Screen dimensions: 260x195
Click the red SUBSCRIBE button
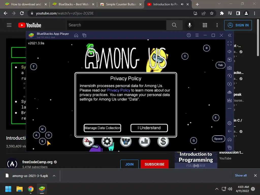[x=155, y=164]
